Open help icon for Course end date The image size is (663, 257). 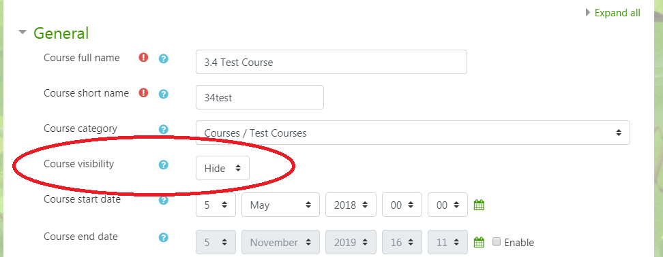(164, 237)
